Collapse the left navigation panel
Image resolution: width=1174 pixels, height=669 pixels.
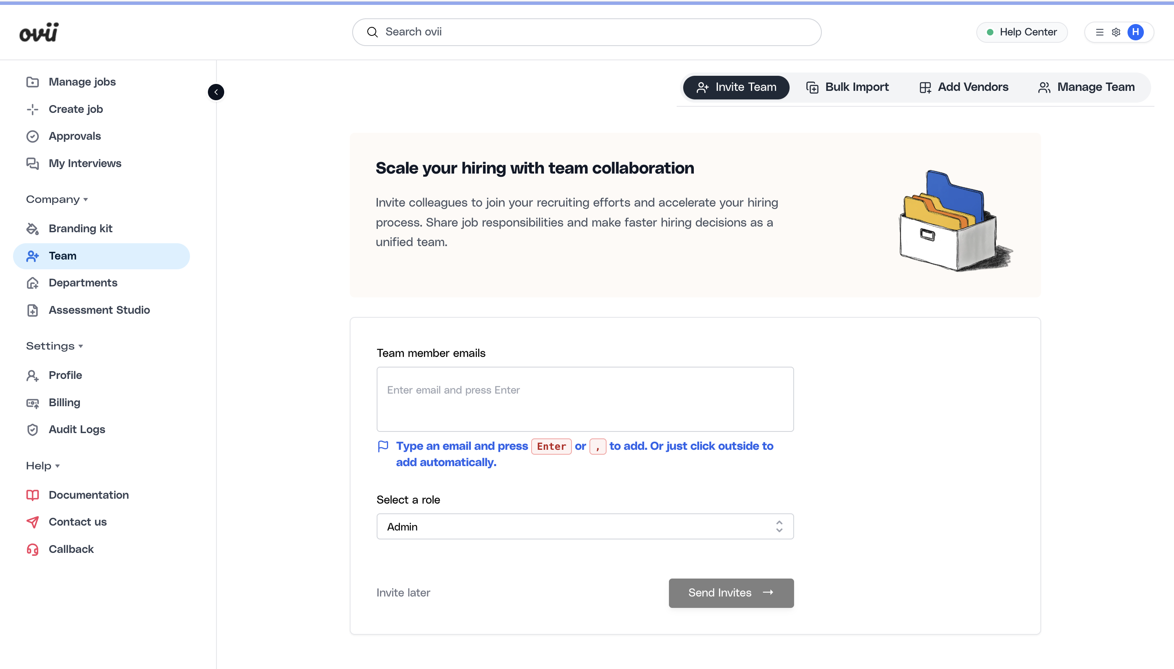(216, 92)
